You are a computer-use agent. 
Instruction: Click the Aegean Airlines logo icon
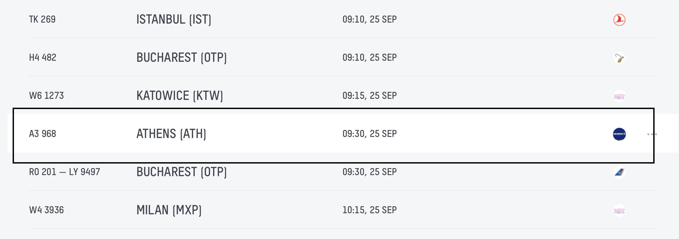pos(619,134)
